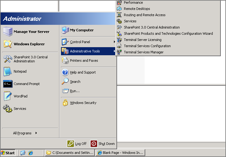Click the Notepad icon

pyautogui.click(x=7, y=71)
